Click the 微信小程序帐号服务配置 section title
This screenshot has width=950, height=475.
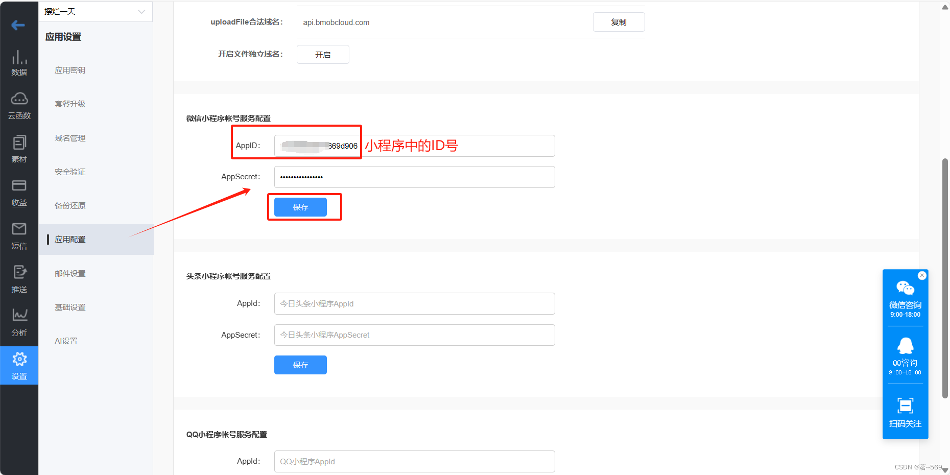tap(228, 118)
